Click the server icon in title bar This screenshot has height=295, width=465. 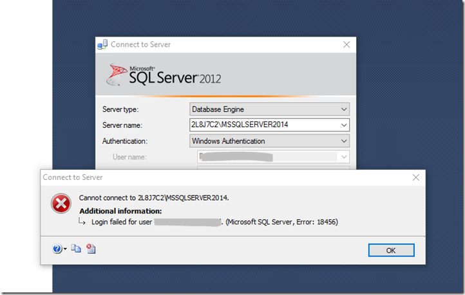pos(102,45)
